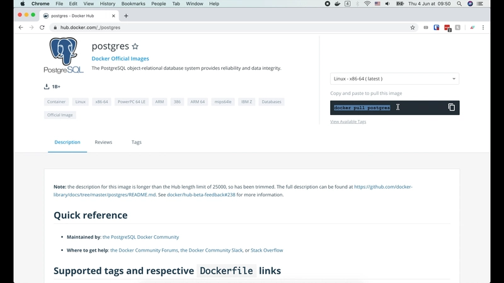Click the grey extension icon left of the blue one
Viewport: 504px width, 283px height.
(x=426, y=28)
